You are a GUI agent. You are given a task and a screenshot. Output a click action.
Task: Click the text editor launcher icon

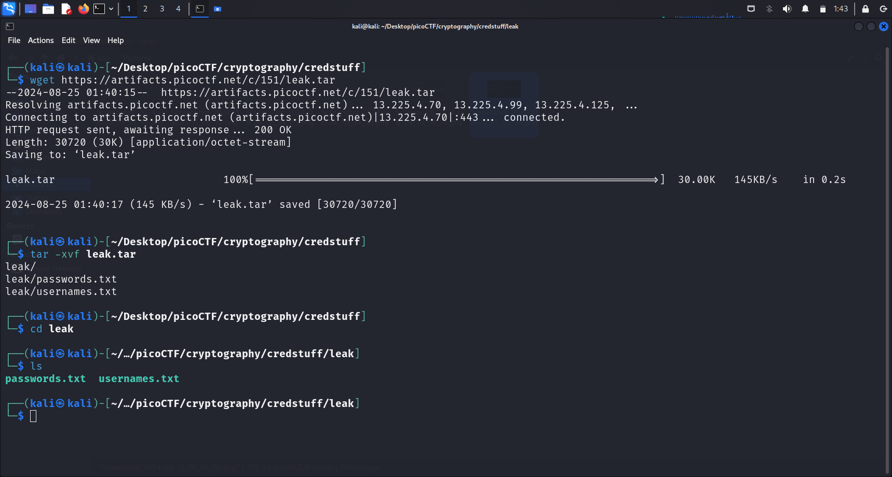pos(66,9)
